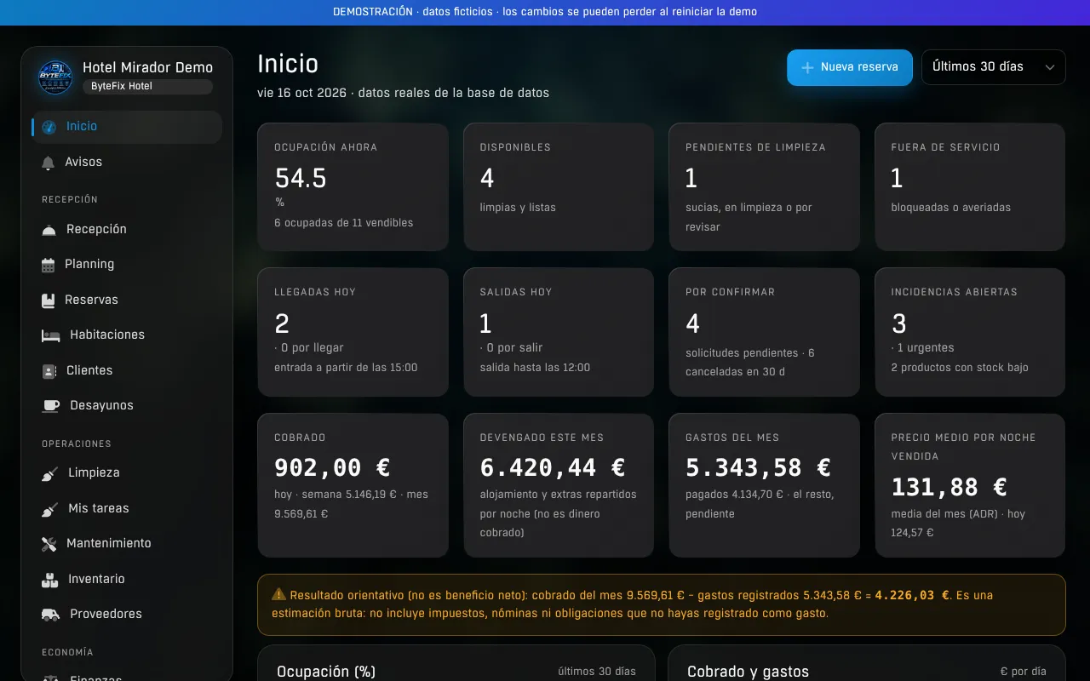Open the Ocupación ahora 54.5 card

coord(353,187)
